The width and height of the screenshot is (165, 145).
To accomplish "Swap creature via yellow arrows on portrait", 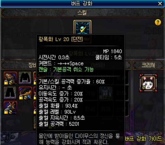I will coord(144,87).
